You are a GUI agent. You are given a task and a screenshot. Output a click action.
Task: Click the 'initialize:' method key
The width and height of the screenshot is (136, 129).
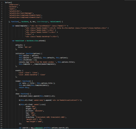20,54
